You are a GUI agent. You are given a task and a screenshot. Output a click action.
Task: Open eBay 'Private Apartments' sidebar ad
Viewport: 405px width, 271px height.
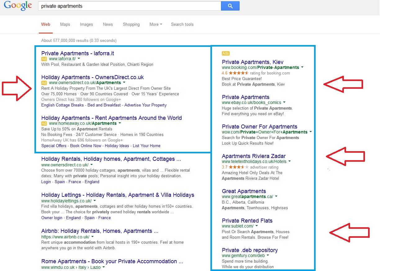(x=245, y=97)
